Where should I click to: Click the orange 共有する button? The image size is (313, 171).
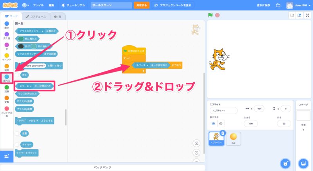[x=142, y=5]
